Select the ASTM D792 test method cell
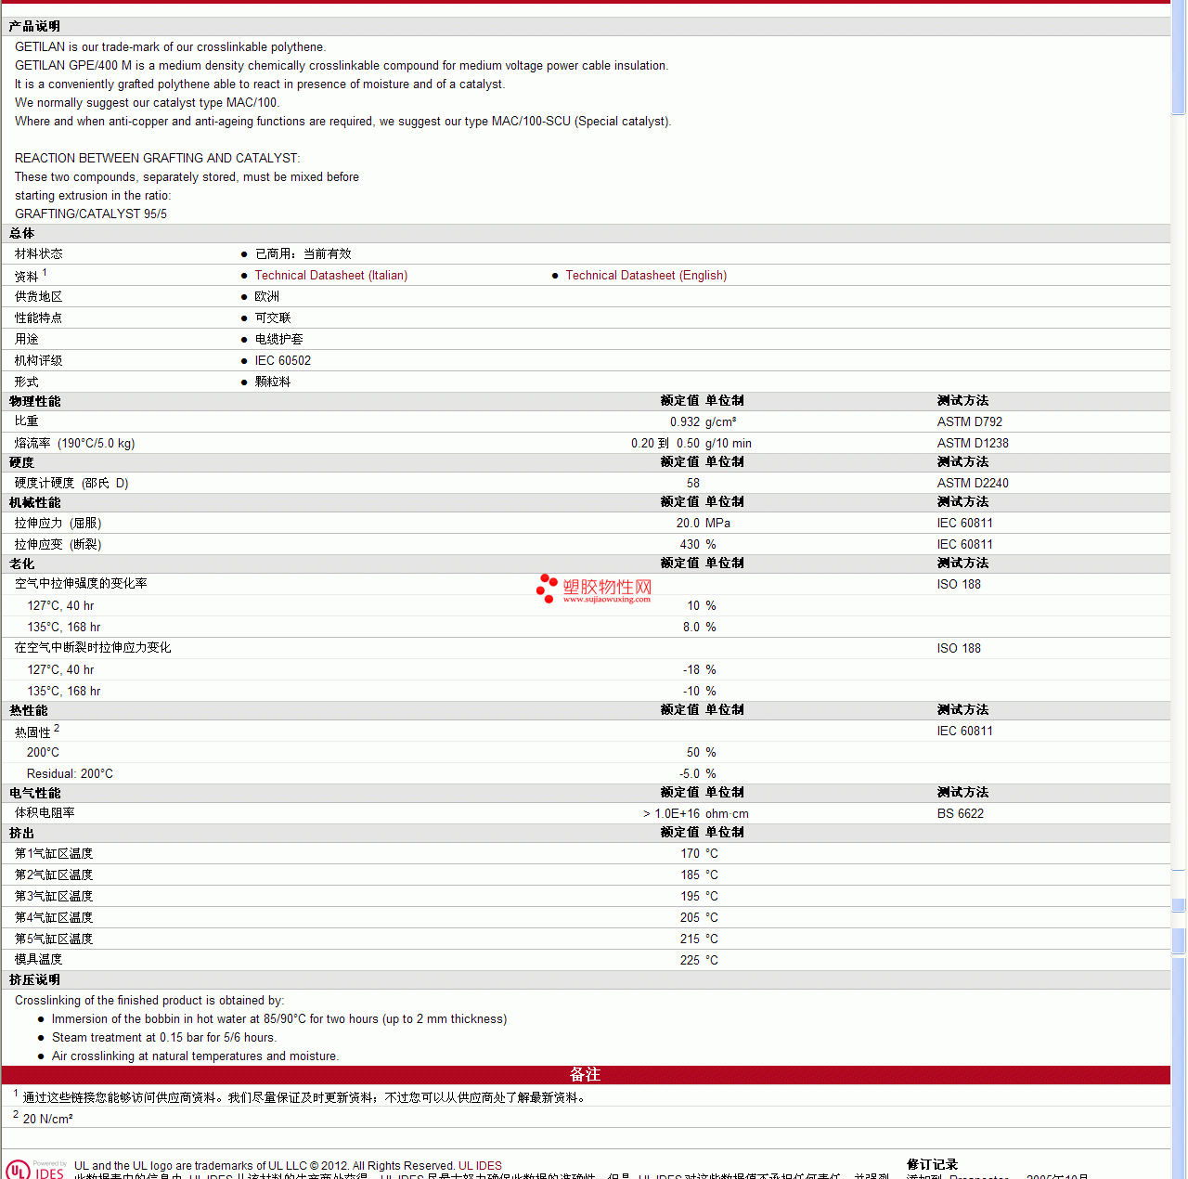Screen dimensions: 1188x1179 (x=969, y=422)
